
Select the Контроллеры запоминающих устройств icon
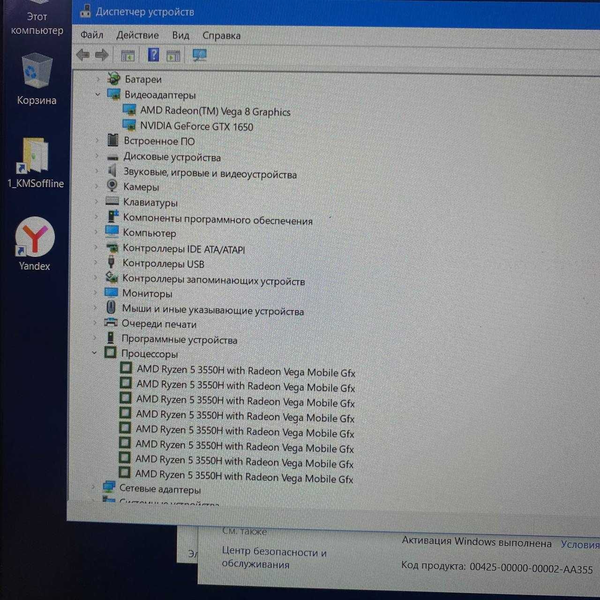(111, 277)
